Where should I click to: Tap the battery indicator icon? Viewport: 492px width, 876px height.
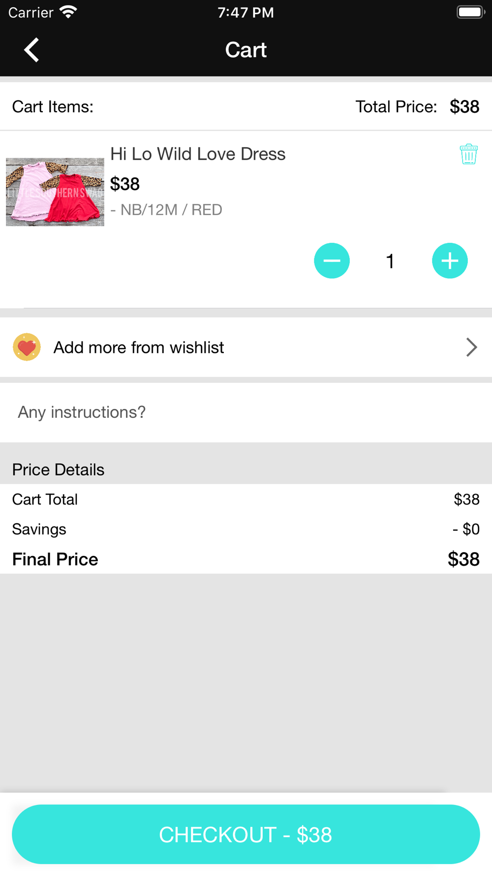[470, 12]
